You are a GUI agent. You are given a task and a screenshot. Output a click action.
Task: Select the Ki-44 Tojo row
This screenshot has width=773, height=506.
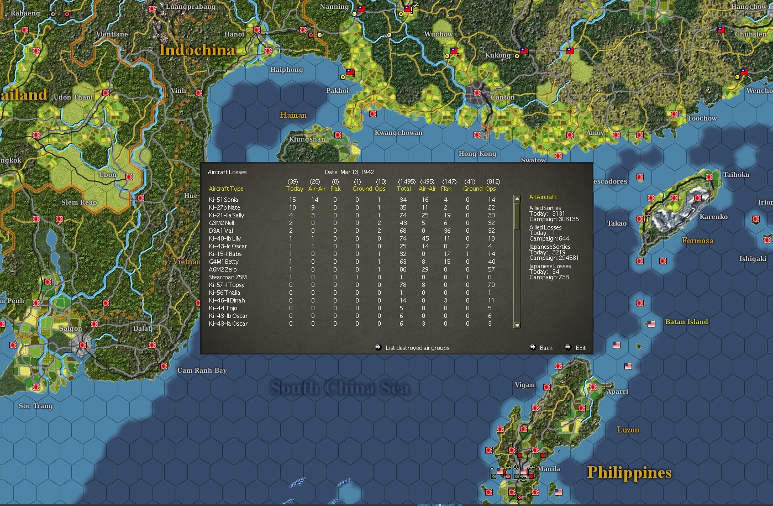coord(352,308)
